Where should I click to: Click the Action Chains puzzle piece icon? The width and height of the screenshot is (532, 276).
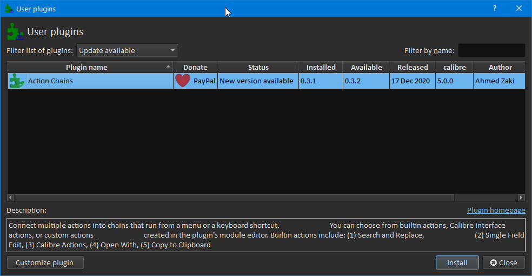(x=17, y=81)
